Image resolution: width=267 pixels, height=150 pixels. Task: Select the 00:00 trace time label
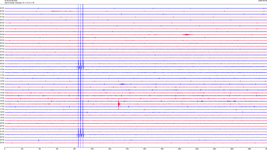(x=2, y=8)
